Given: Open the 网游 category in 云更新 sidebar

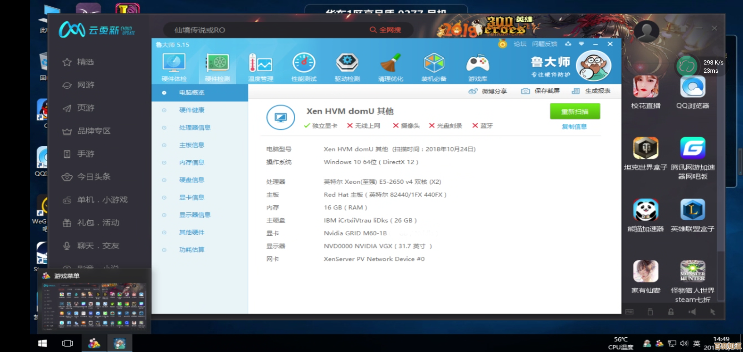Looking at the screenshot, I should pyautogui.click(x=85, y=85).
